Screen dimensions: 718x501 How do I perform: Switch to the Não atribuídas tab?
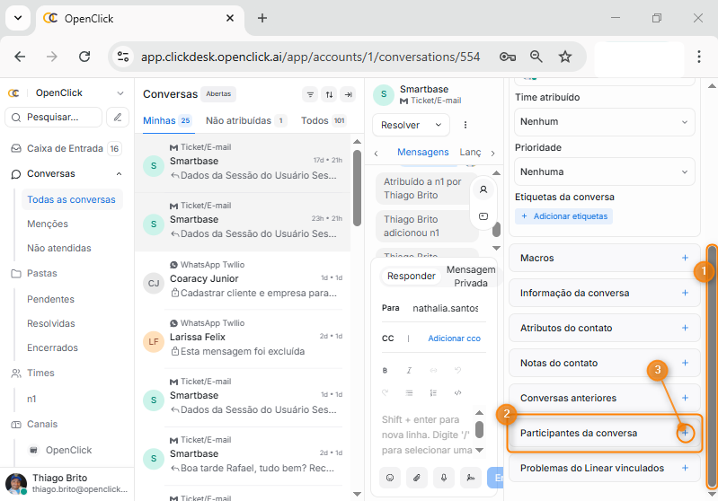tap(238, 120)
